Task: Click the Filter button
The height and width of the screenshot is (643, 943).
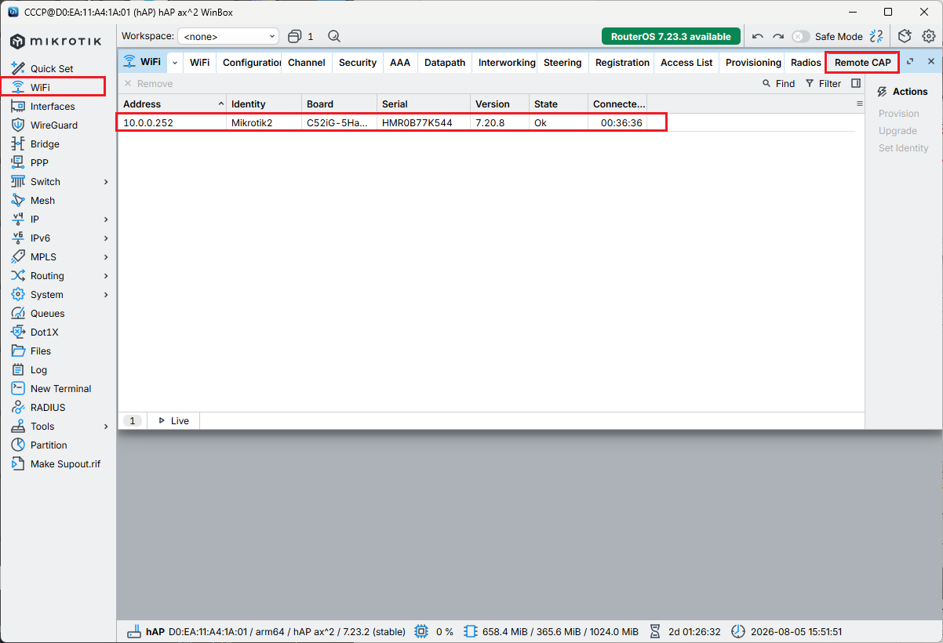Action: coord(823,83)
